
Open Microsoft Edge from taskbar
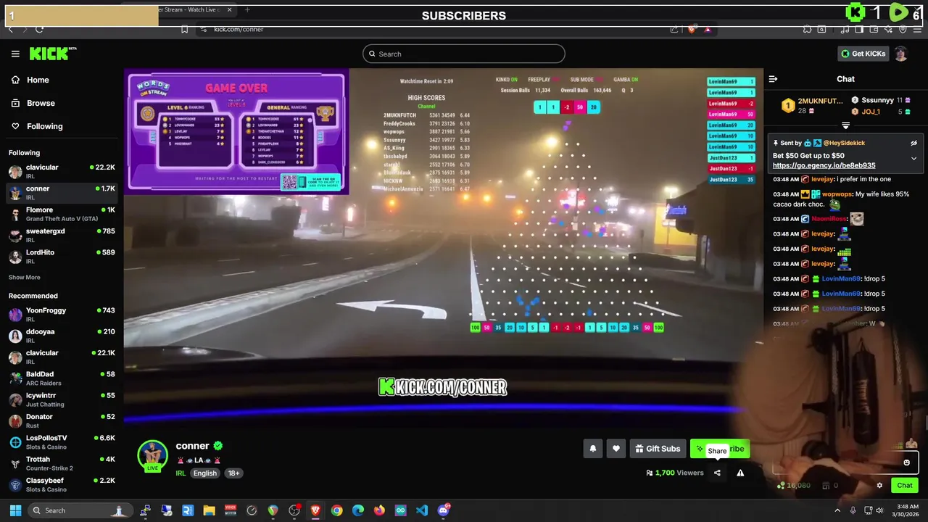pos(358,510)
